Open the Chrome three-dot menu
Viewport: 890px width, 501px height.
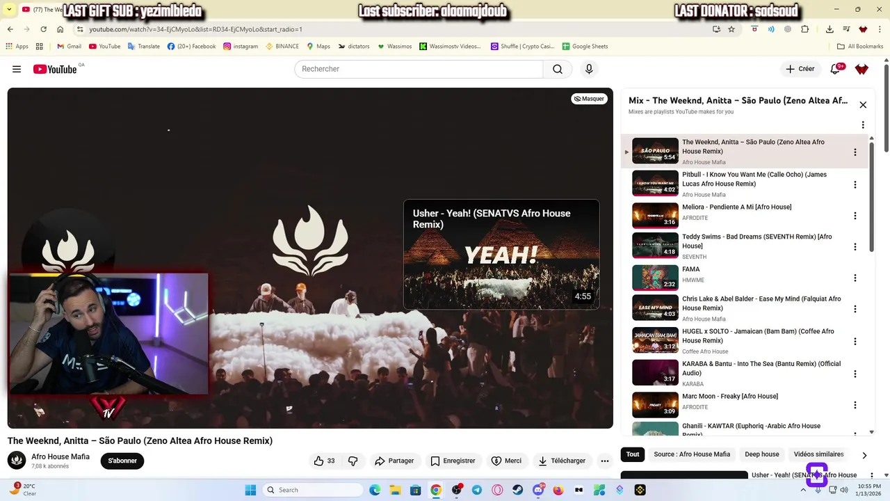click(x=881, y=29)
